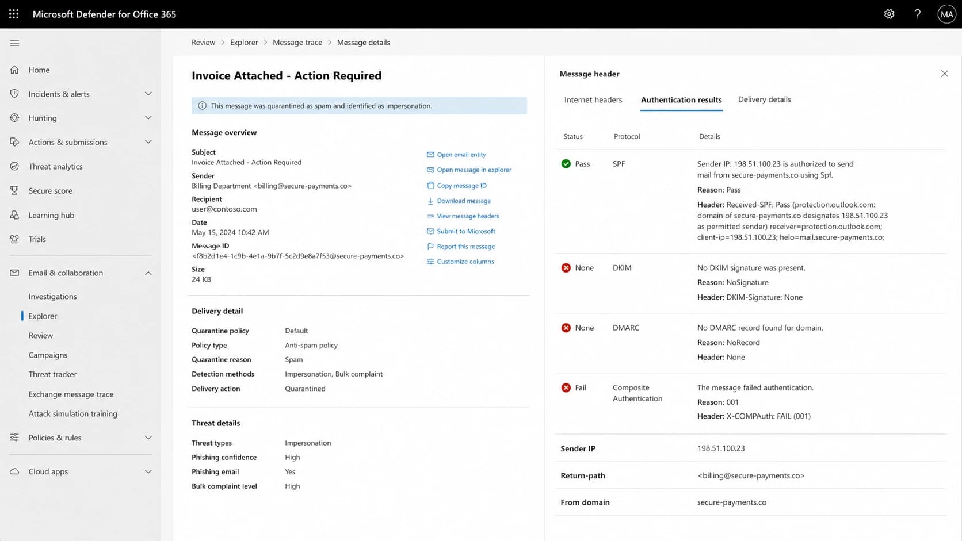The height and width of the screenshot is (541, 962).
Task: Go to Explorer breadcrumb
Action: pos(244,43)
